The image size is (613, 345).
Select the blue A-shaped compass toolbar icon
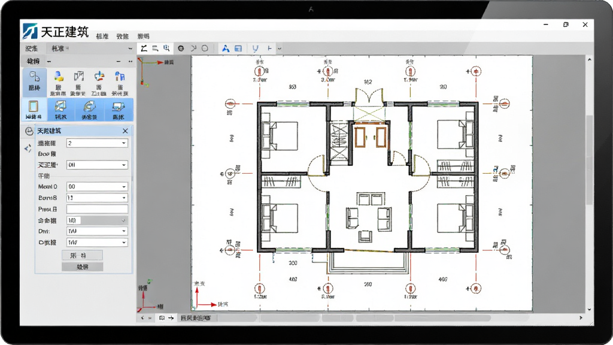pos(226,49)
